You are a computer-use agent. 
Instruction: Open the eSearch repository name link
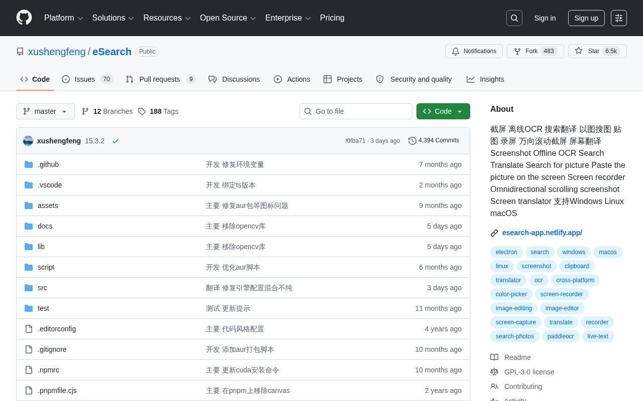[x=112, y=52]
